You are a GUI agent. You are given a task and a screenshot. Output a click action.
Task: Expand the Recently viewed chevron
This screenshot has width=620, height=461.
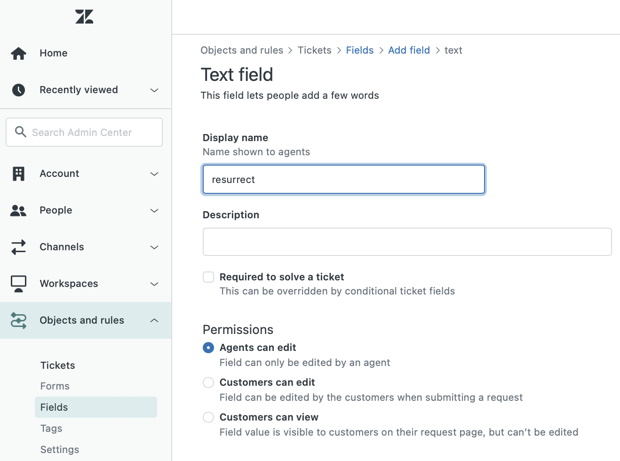pyautogui.click(x=154, y=90)
